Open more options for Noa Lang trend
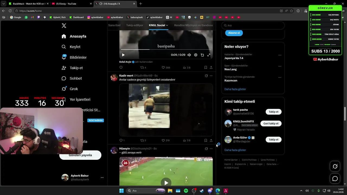The image size is (347, 195). [x=280, y=66]
